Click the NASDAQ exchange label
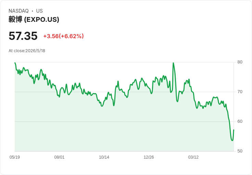 click(18, 11)
